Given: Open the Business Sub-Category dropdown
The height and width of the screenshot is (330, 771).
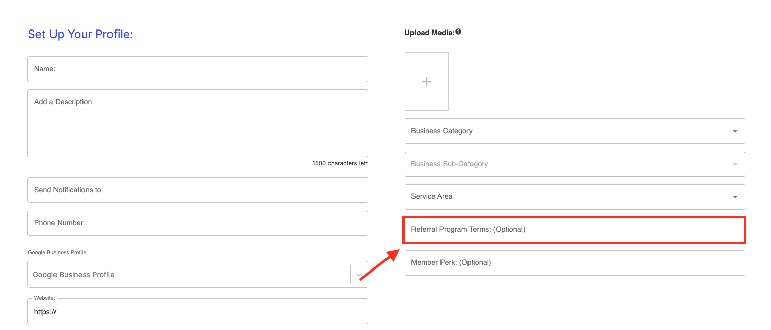Looking at the screenshot, I should 574,164.
